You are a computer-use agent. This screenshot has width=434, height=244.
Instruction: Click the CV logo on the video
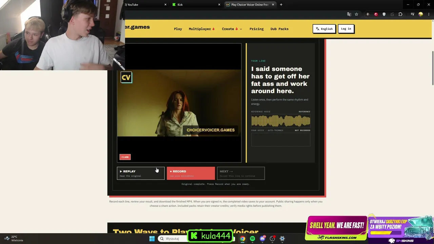click(x=126, y=78)
